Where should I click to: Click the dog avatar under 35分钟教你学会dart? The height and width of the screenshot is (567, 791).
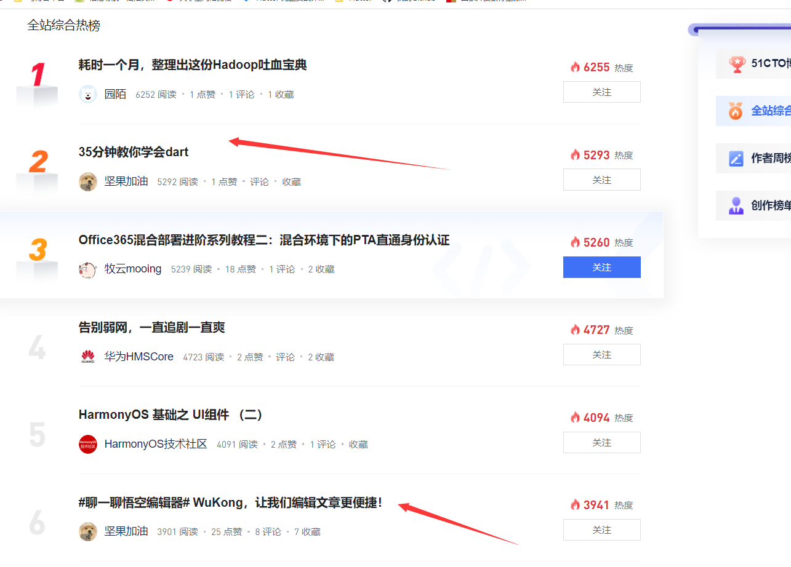pyautogui.click(x=88, y=181)
